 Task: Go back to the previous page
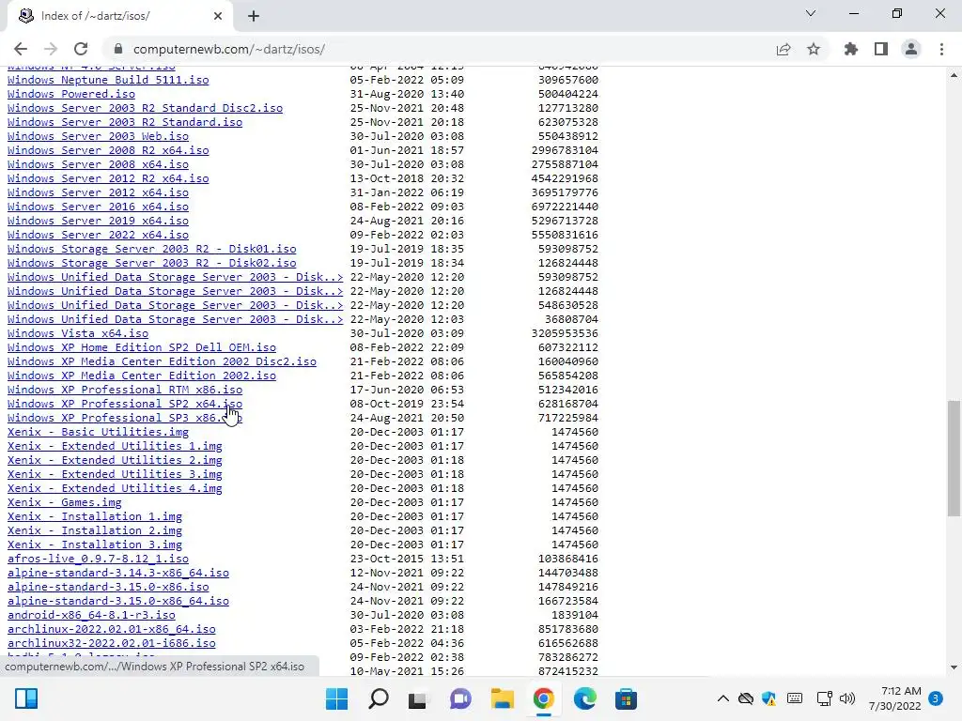[21, 49]
